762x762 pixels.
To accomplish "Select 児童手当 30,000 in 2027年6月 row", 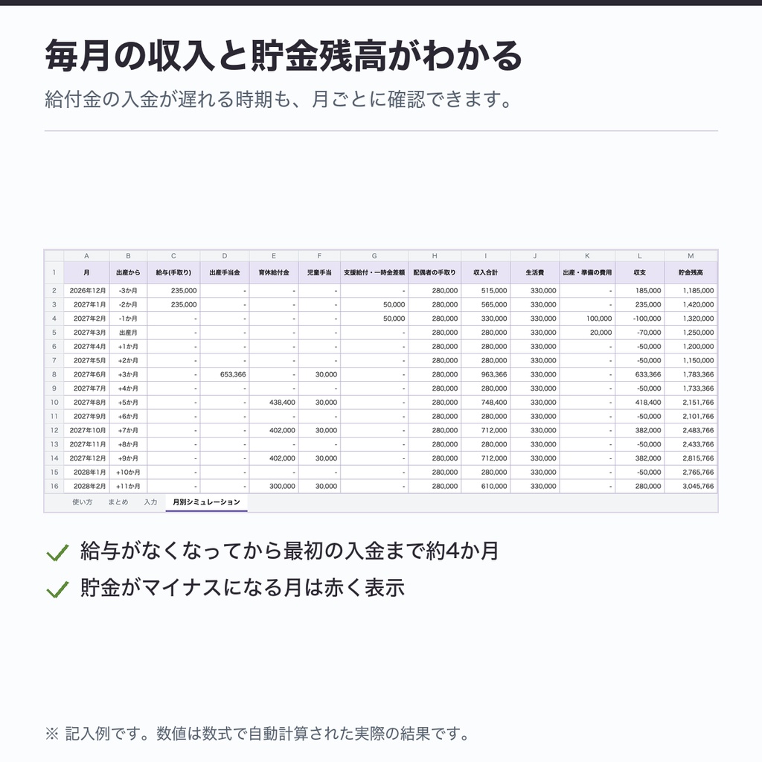I will click(319, 374).
